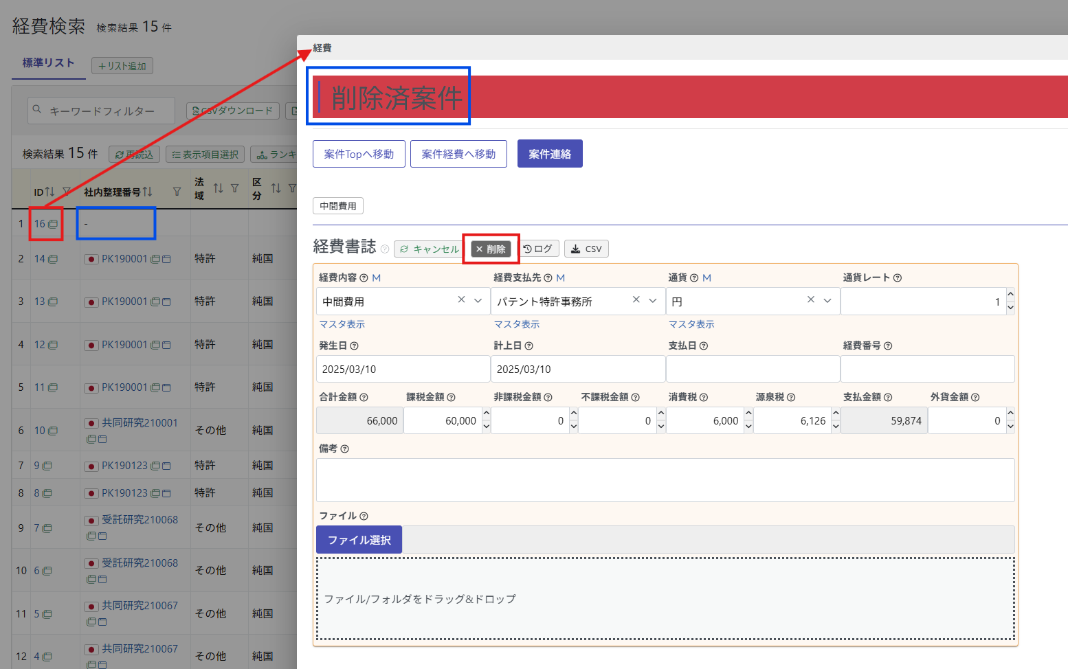Viewport: 1068px width, 669px height.
Task: Click help icon beside 経費内容 label
Action: tap(364, 278)
